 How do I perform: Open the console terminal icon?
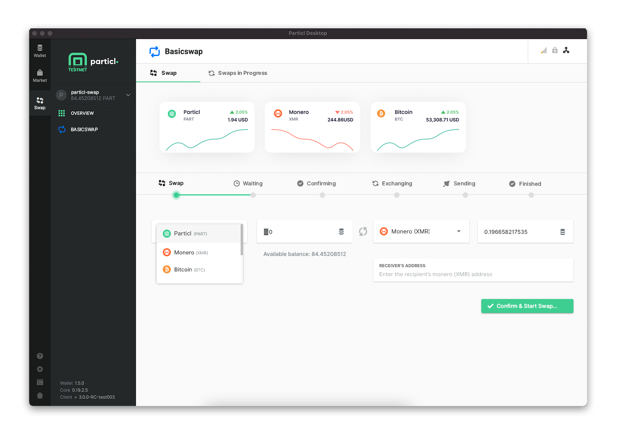click(40, 382)
